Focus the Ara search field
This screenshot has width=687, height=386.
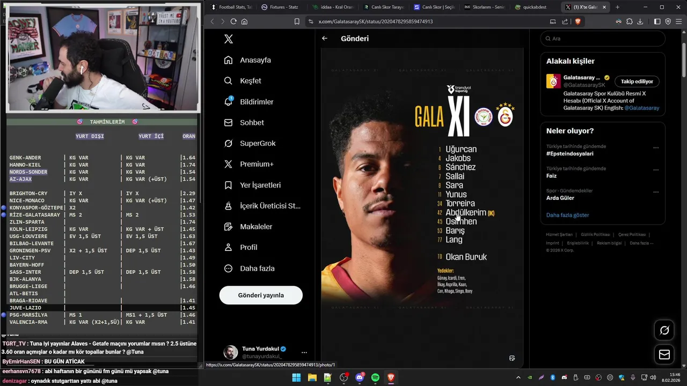[x=603, y=39]
